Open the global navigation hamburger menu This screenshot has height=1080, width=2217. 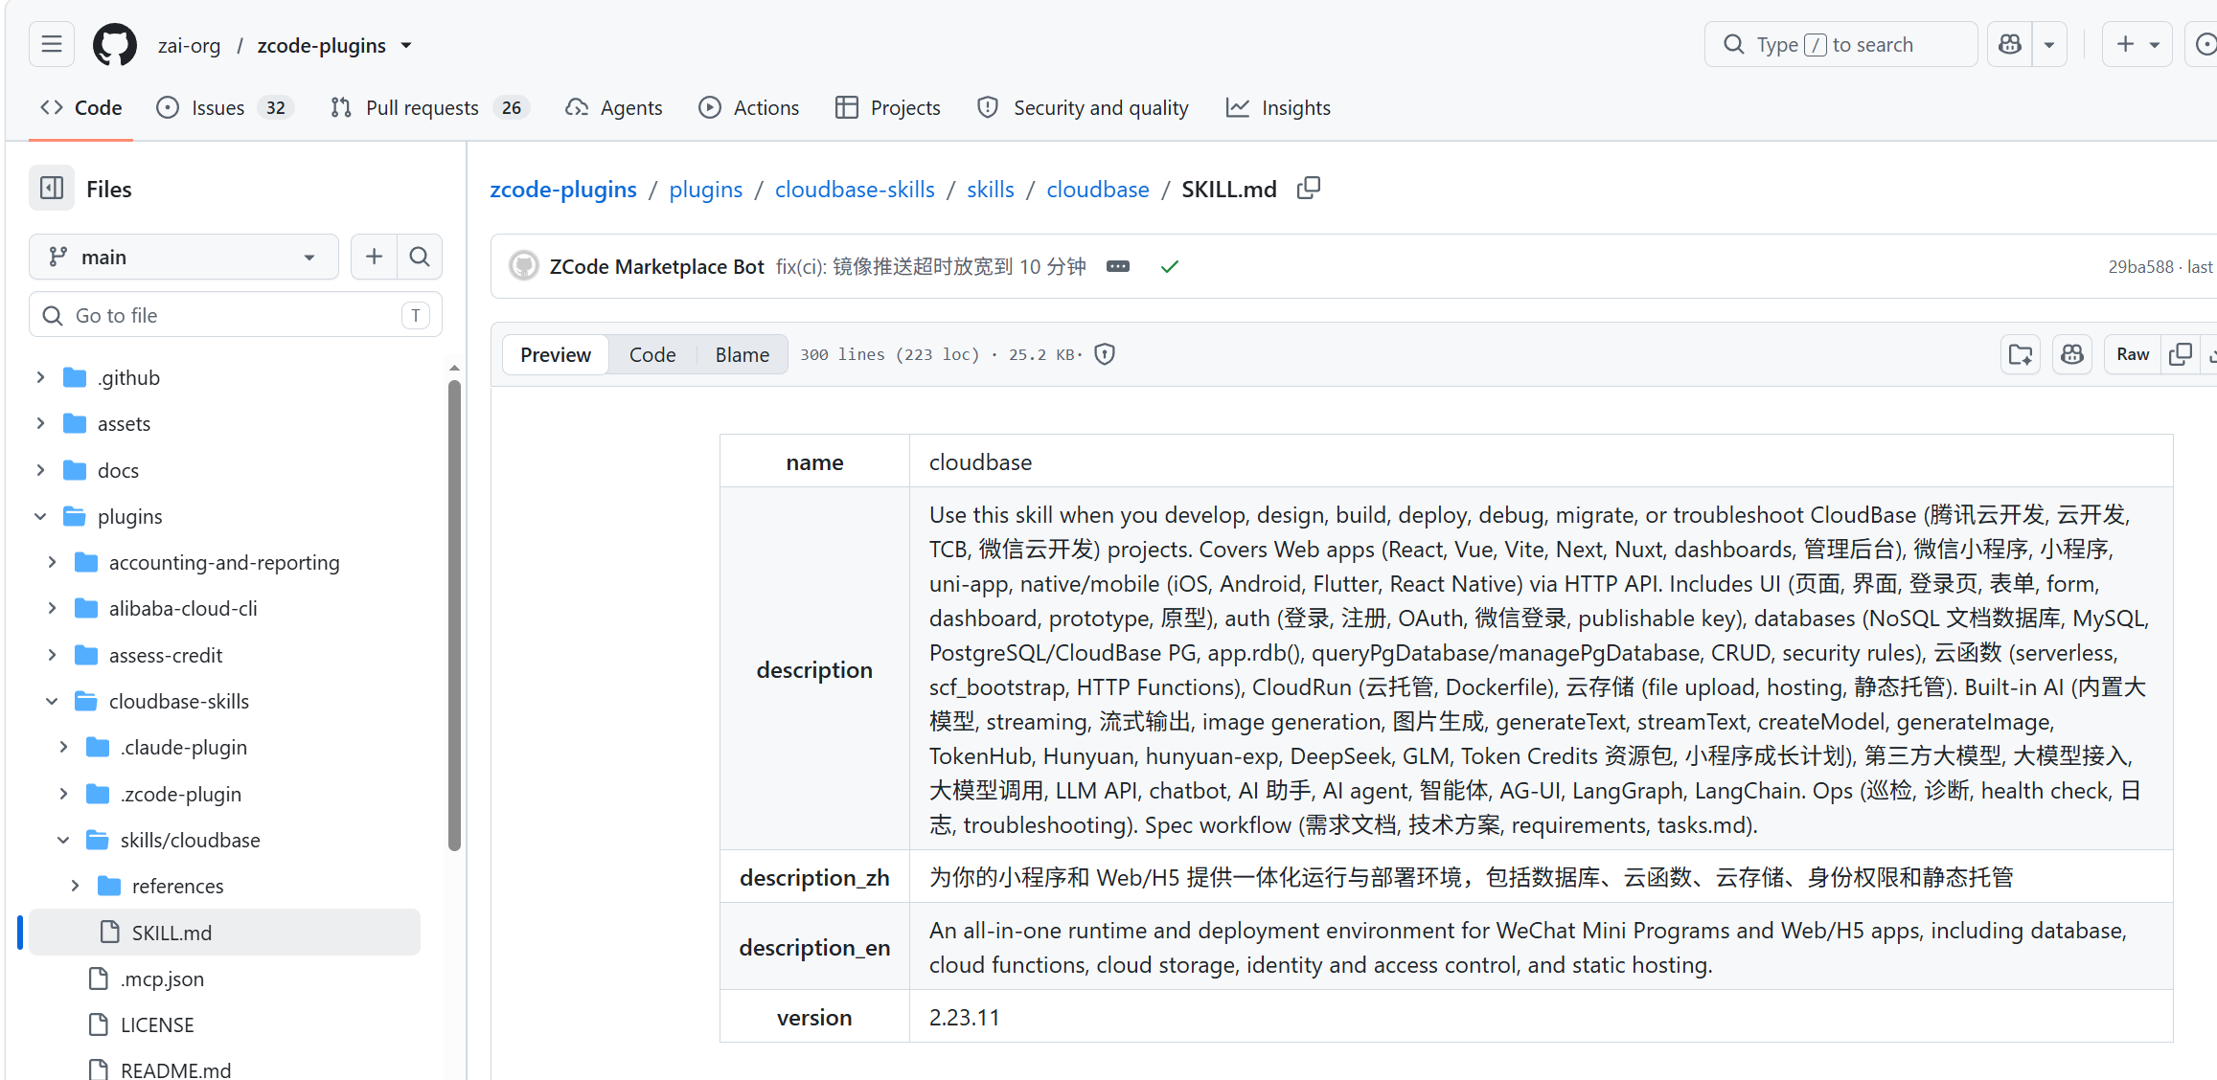[x=52, y=44]
